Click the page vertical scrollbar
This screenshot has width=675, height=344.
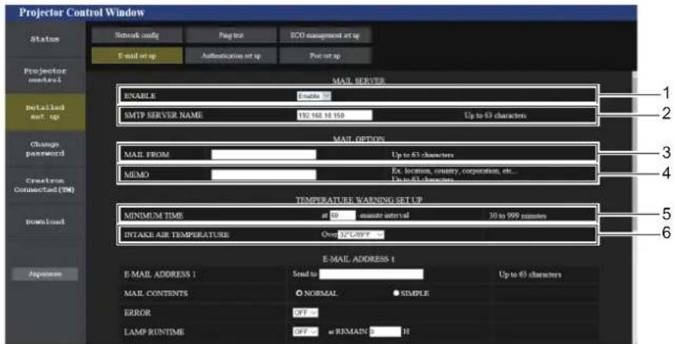(634, 206)
